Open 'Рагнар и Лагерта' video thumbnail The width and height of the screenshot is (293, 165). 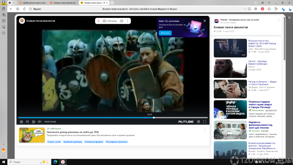[230, 89]
